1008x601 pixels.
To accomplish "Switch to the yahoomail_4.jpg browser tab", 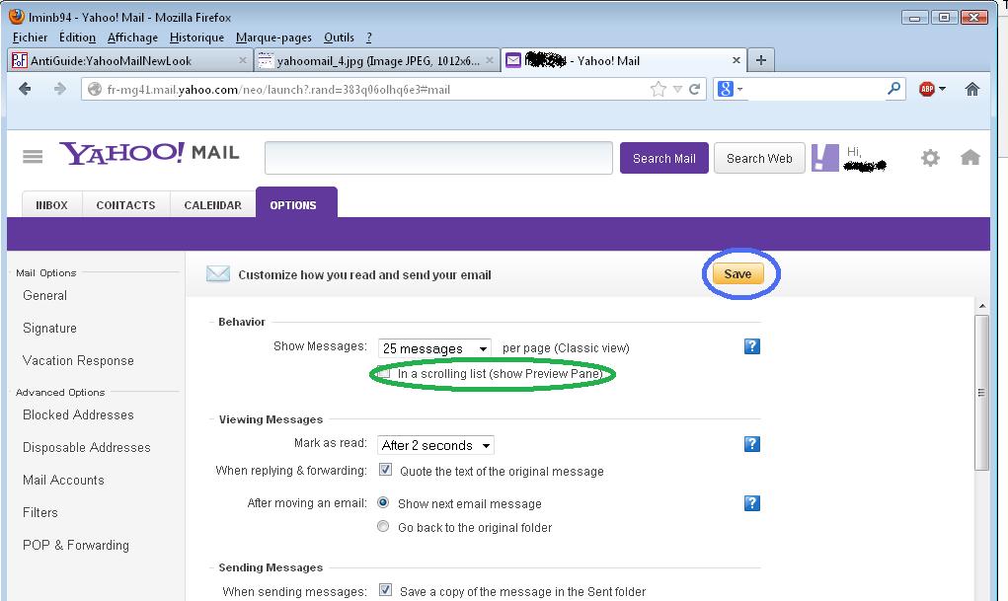I will point(377,60).
